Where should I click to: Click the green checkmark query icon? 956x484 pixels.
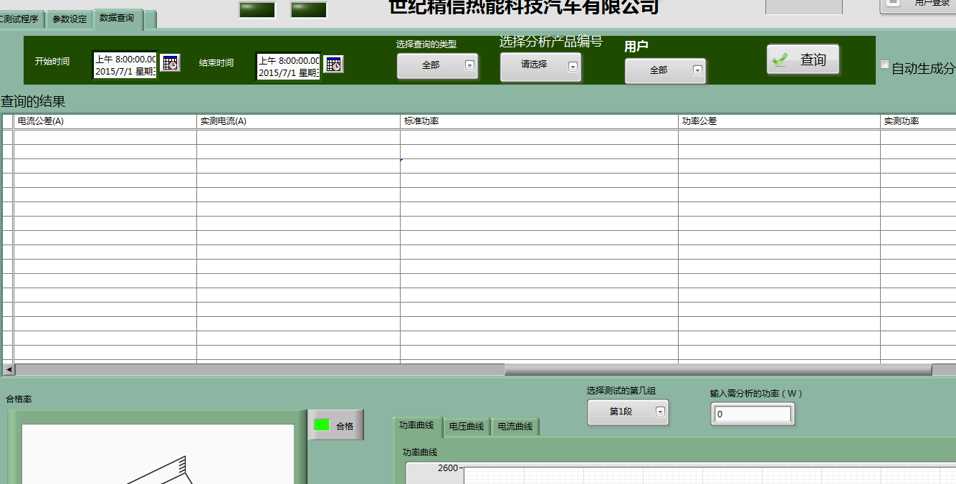click(780, 60)
